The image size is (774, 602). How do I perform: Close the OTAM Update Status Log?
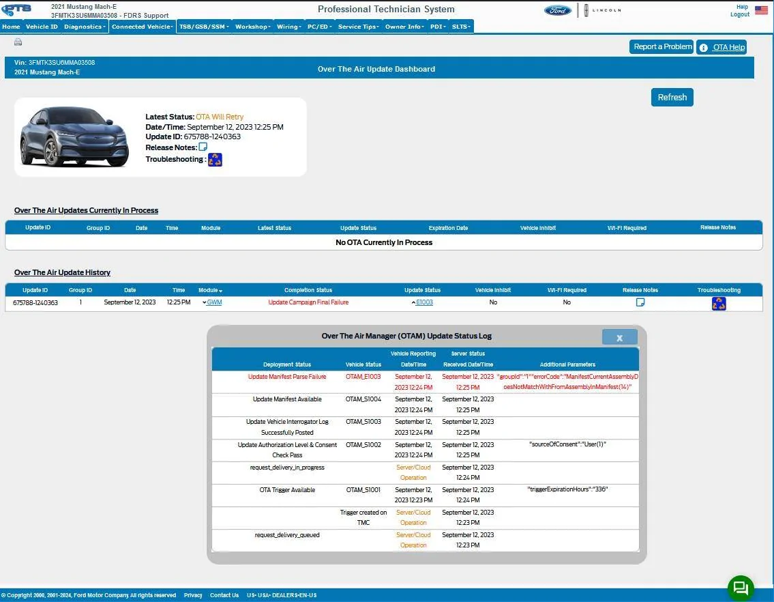click(x=619, y=338)
